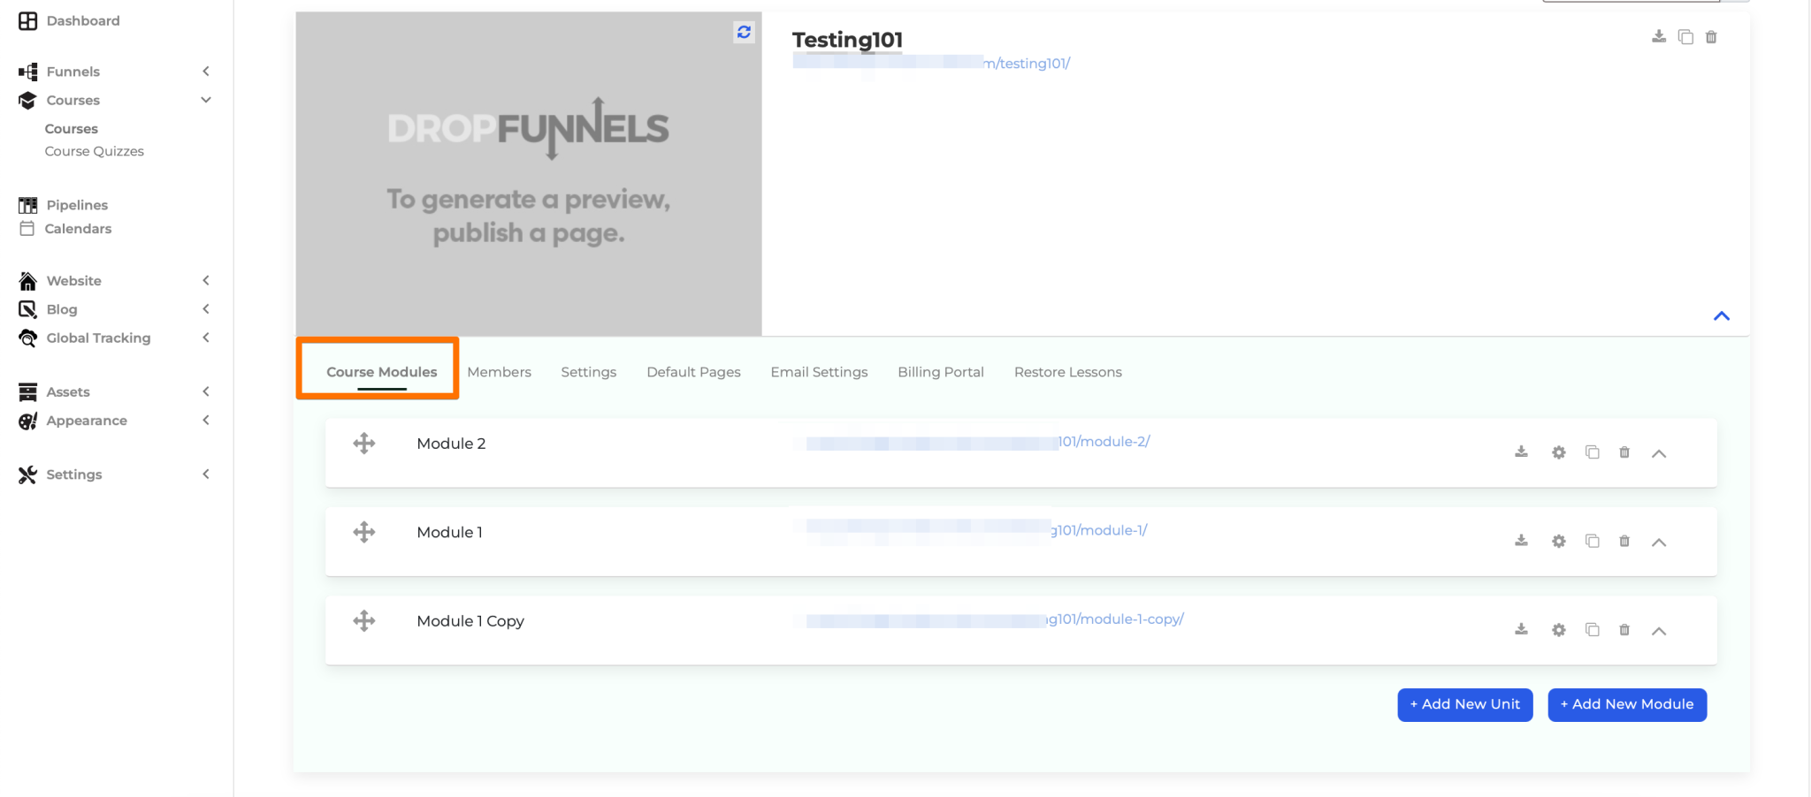Click the export icon for the Testing101 course
The width and height of the screenshot is (1811, 797).
pos(1657,37)
